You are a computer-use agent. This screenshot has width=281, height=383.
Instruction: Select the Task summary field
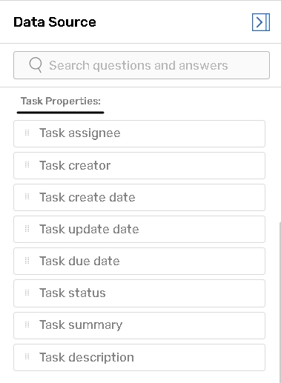[139, 325]
